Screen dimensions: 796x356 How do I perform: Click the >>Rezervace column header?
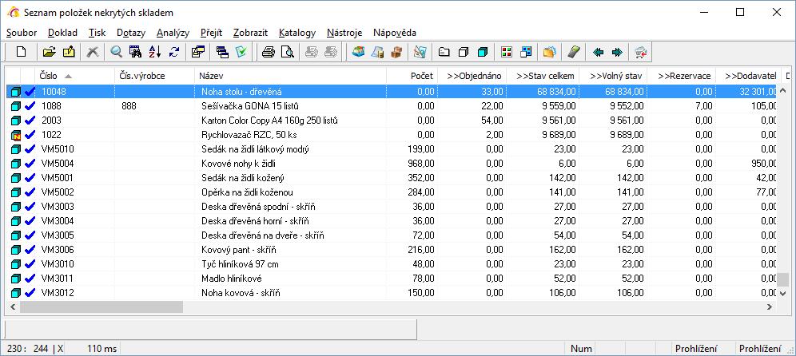[x=683, y=76]
